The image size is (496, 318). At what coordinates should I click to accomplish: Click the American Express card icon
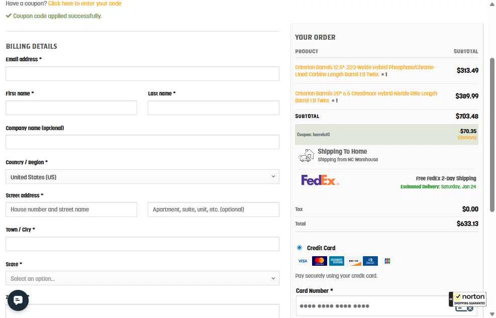click(337, 261)
